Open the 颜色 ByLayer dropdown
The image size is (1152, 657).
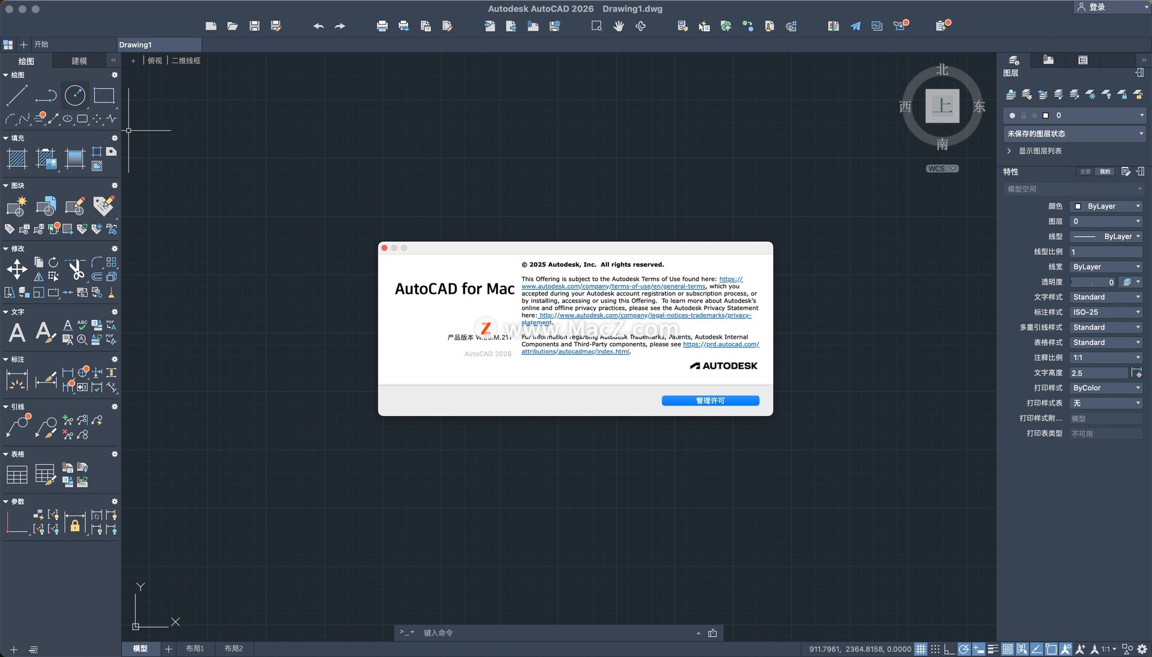(x=1106, y=206)
